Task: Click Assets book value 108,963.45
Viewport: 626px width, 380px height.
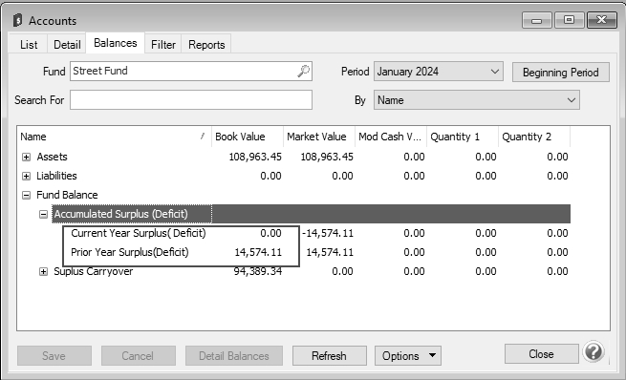Action: [x=255, y=157]
